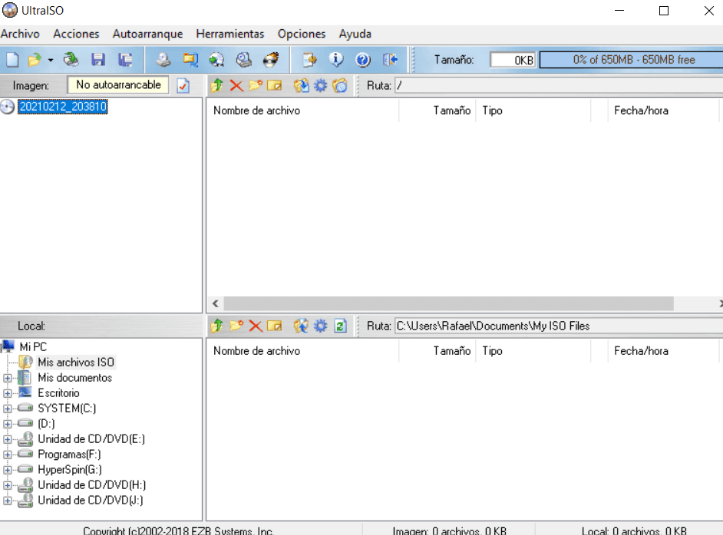Click the blue Information icon

(336, 59)
